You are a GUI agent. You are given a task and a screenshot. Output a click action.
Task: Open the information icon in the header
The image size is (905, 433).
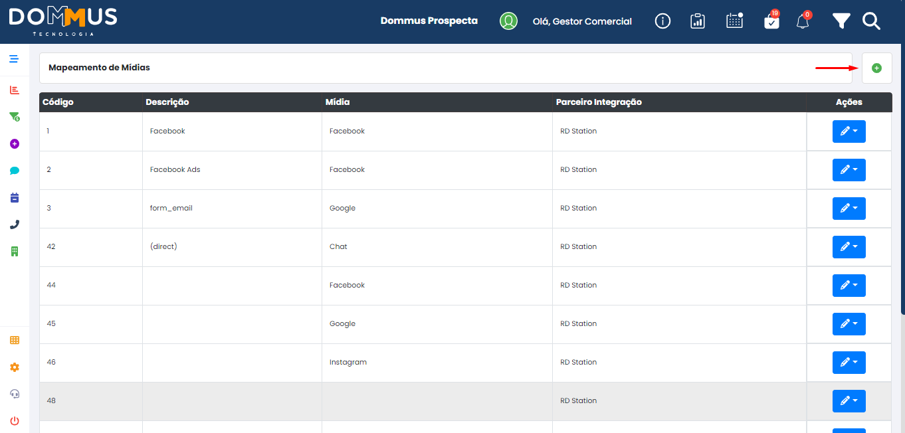(x=662, y=21)
